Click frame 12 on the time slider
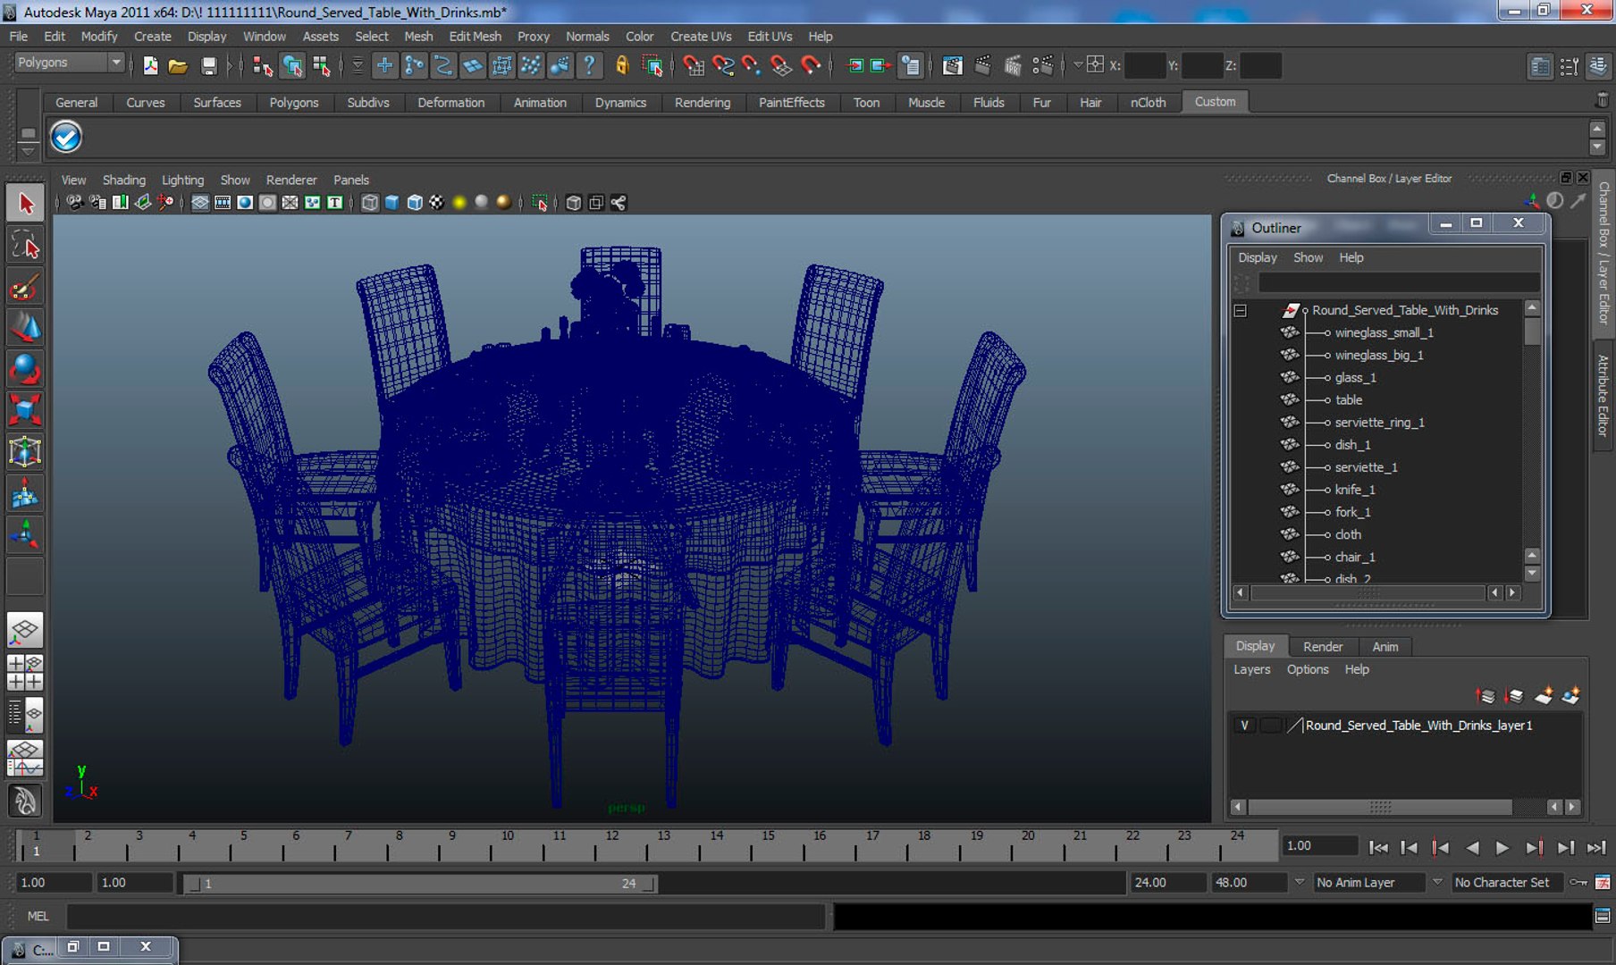 (612, 845)
